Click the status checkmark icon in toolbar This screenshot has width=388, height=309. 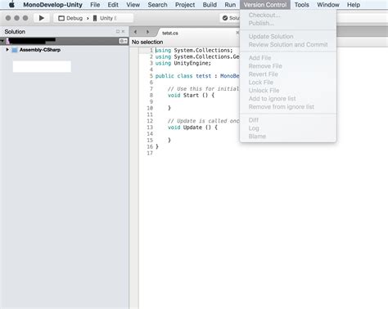click(225, 18)
